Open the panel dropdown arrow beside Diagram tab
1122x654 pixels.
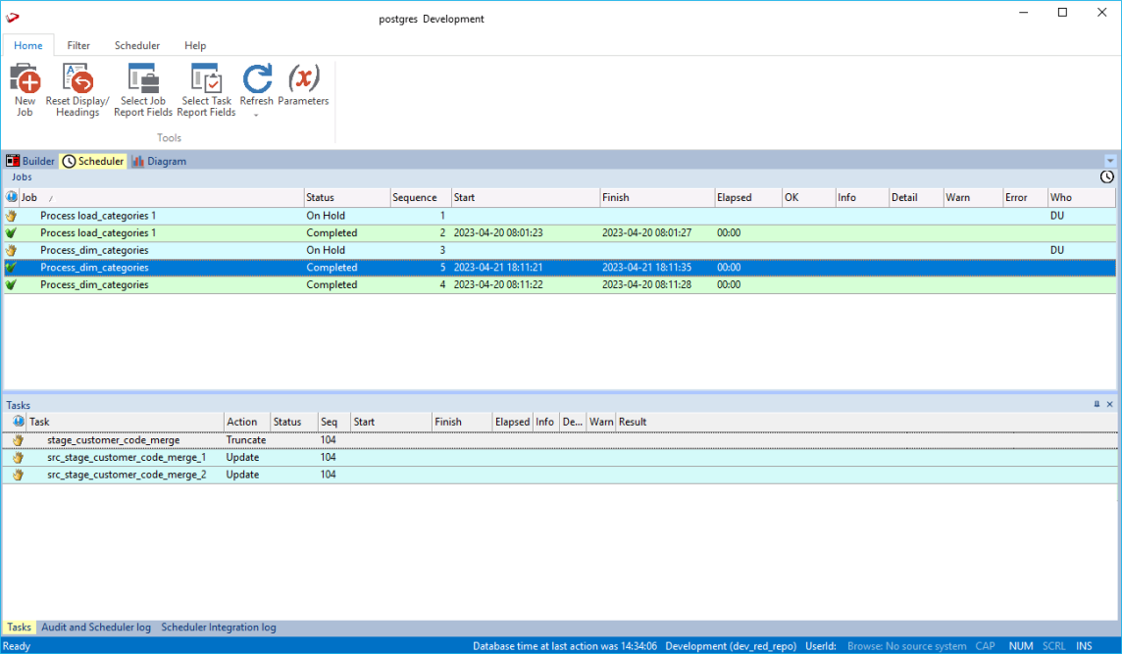tap(1110, 161)
